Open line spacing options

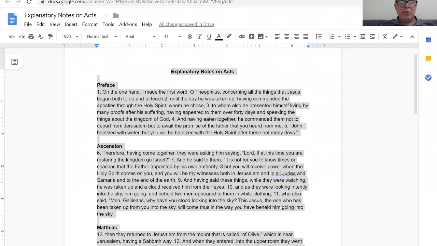[x=319, y=37]
